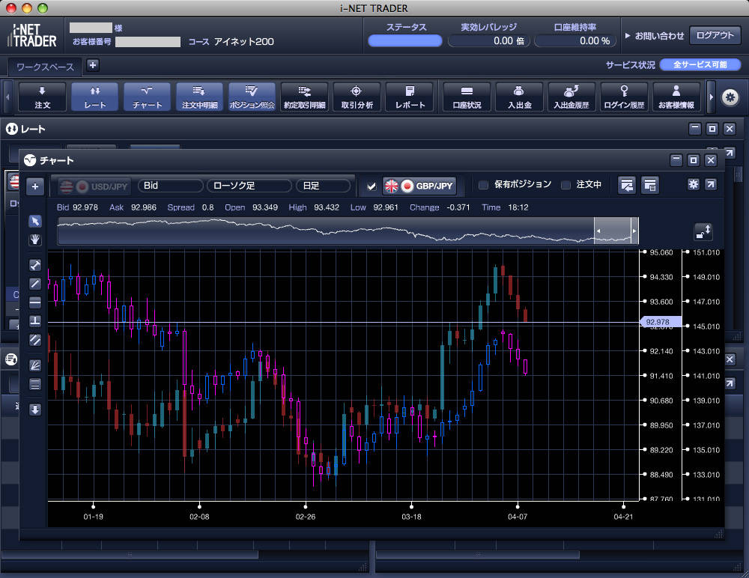749x578 pixels.
Task: Select the fan lines drawing tool
Action: point(35,365)
